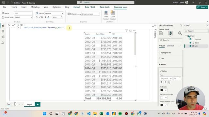Expand the formula bar chevron
This screenshot has width=209, height=117.
click(155, 26)
